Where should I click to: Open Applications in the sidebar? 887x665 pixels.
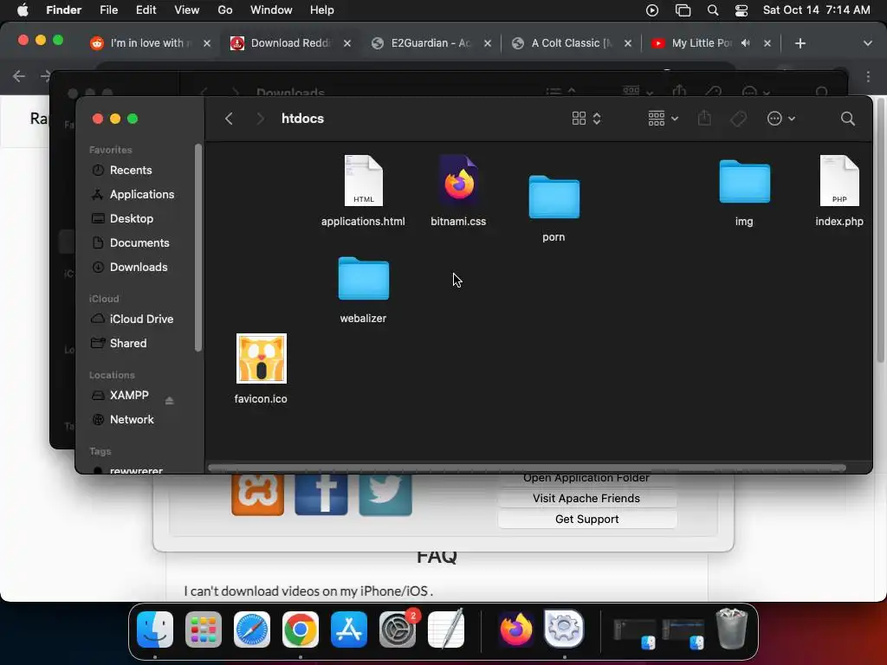pos(142,195)
